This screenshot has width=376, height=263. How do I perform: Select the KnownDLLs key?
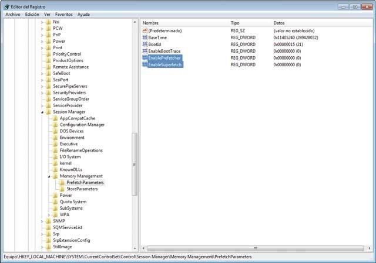tap(71, 170)
